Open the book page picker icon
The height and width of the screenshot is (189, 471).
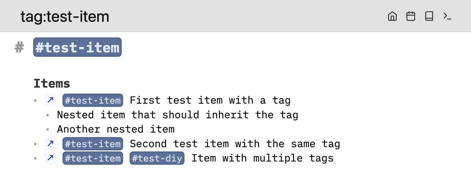[x=429, y=16]
